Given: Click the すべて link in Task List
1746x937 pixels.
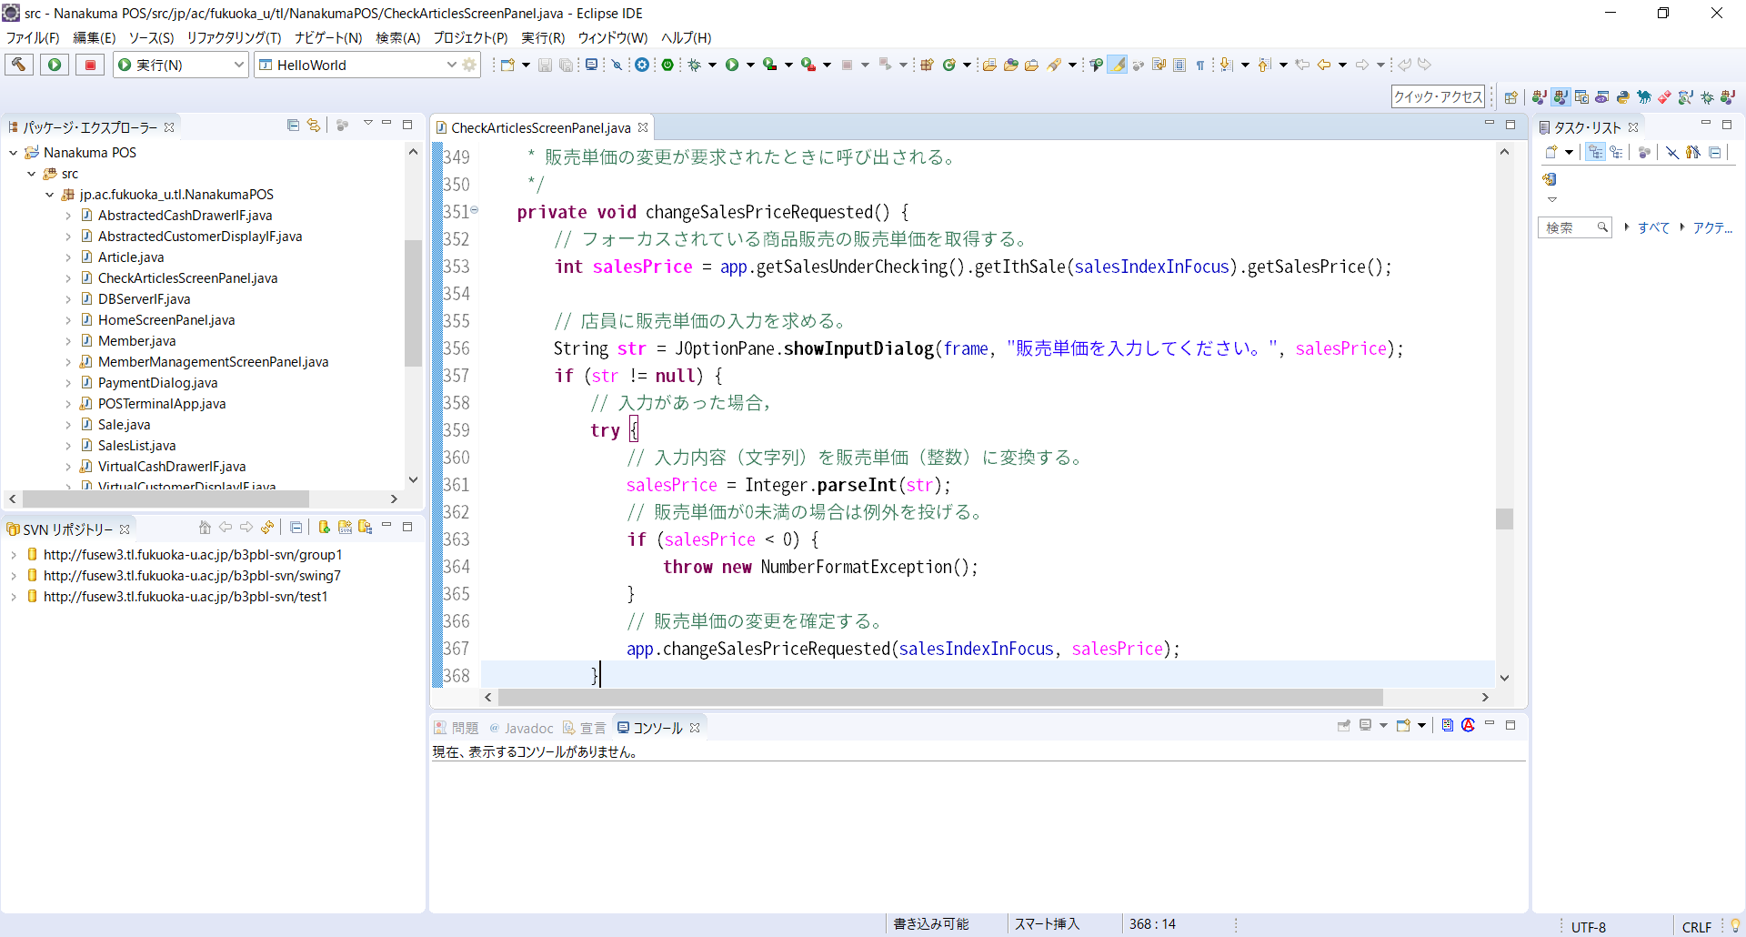Looking at the screenshot, I should tap(1653, 228).
